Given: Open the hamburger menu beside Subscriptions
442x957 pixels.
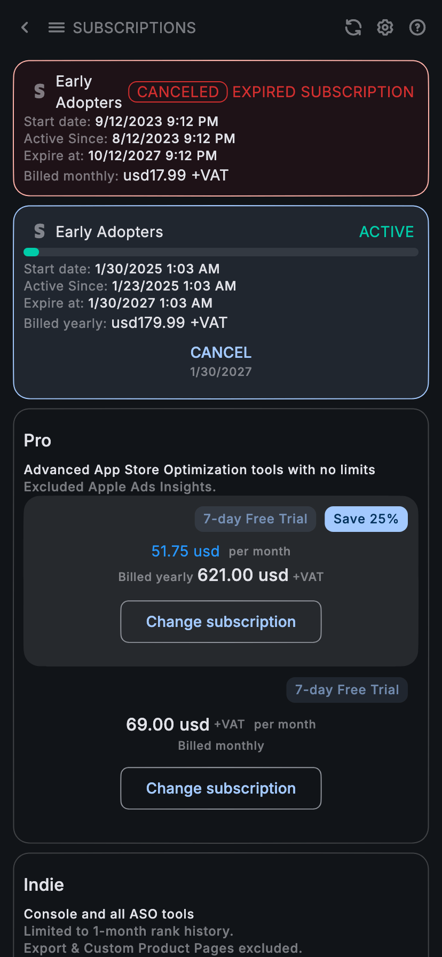Looking at the screenshot, I should click(56, 27).
